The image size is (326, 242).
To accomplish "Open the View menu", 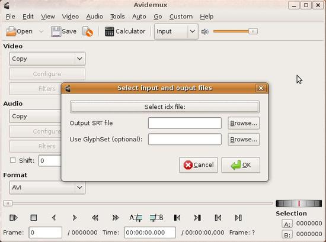I will click(48, 17).
